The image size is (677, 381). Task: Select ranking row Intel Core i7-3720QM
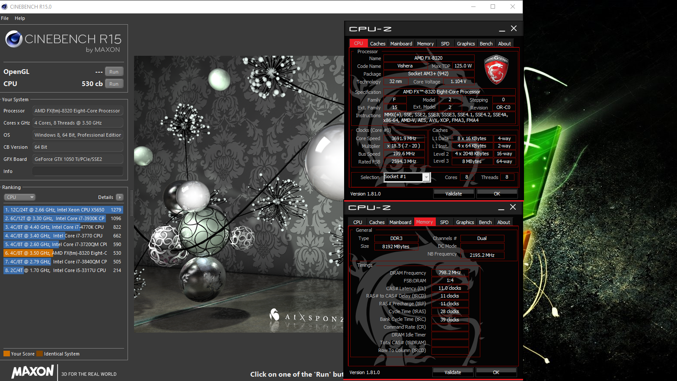tap(64, 244)
